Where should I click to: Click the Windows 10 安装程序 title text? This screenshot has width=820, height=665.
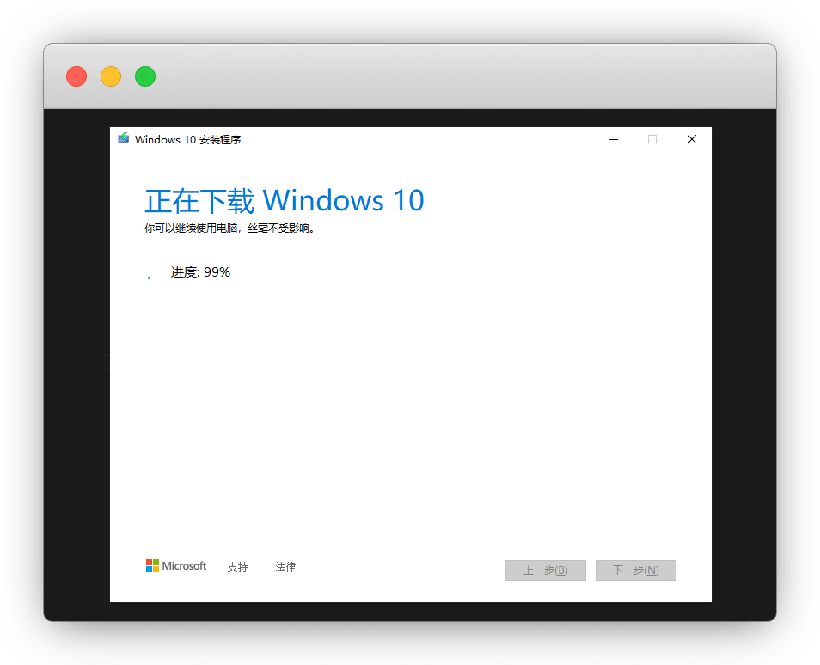pyautogui.click(x=187, y=139)
